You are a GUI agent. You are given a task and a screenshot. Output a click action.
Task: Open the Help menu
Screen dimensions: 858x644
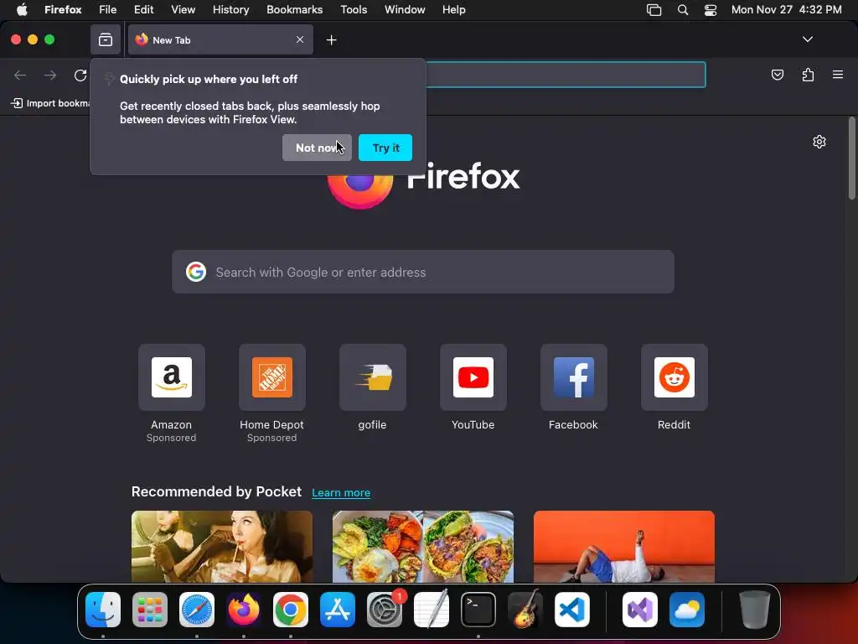point(453,9)
